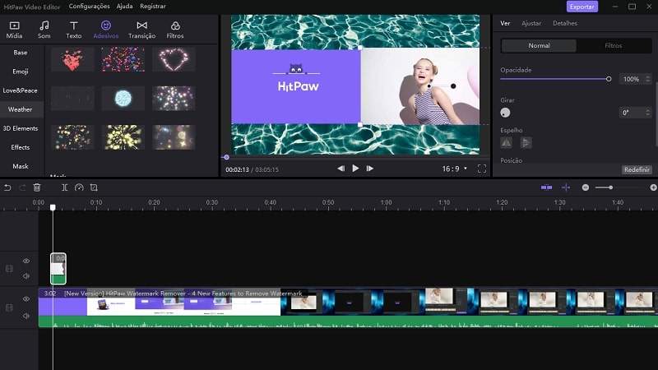
Task: Click the horizontal mirror flip icon
Action: click(x=507, y=142)
